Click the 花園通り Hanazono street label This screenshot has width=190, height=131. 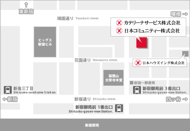pyautogui.click(x=96, y=60)
